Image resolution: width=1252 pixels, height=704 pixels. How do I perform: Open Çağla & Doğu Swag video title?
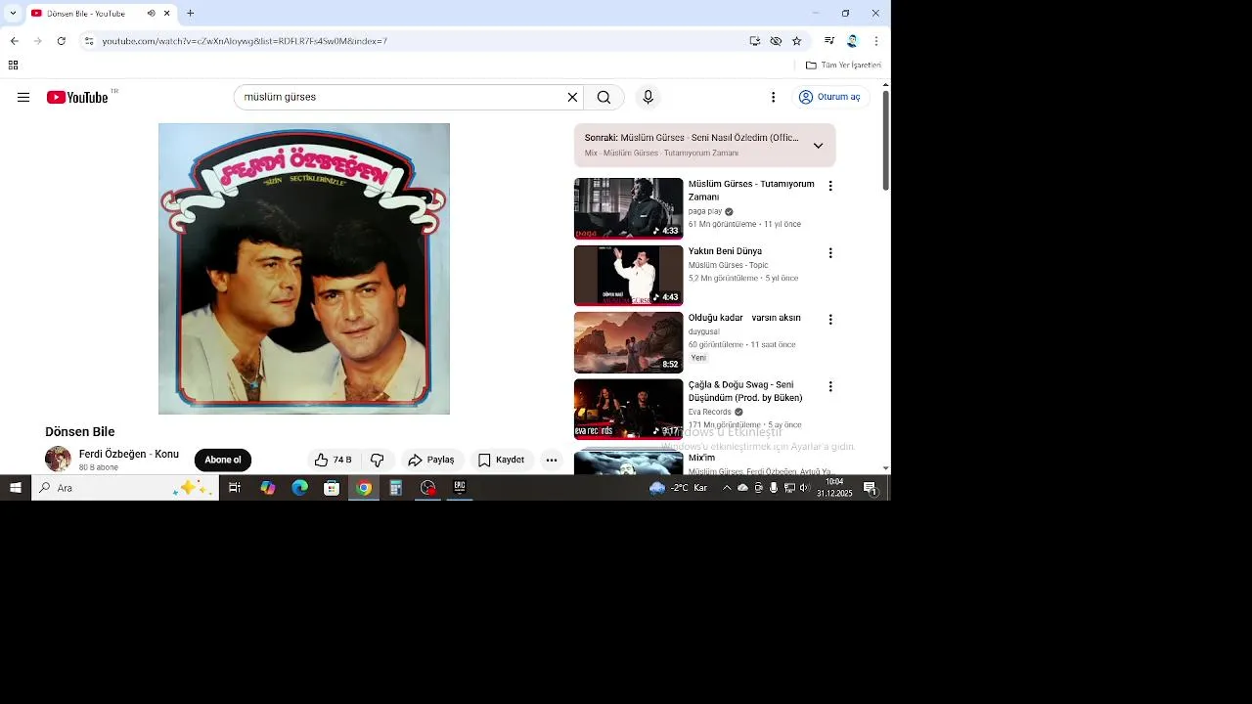[x=746, y=391]
